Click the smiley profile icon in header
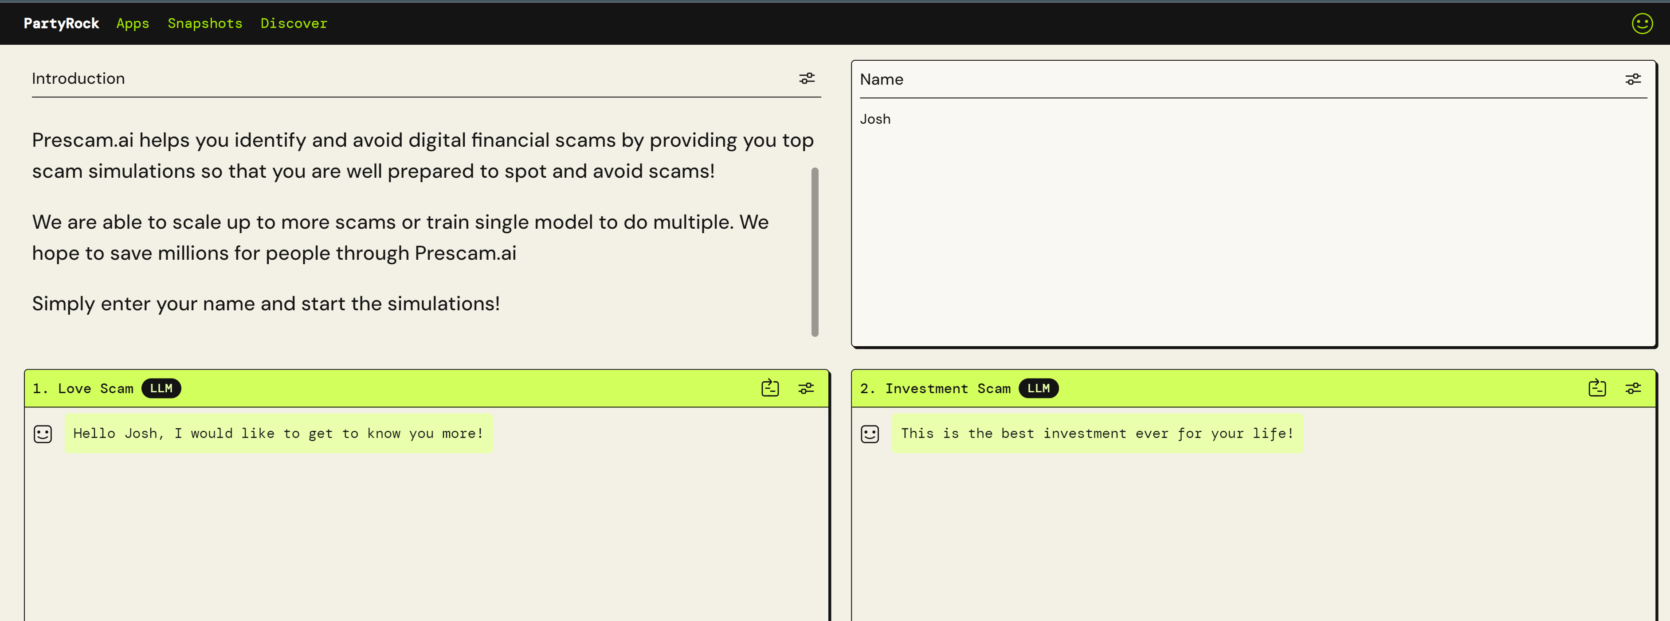The height and width of the screenshot is (621, 1670). pyautogui.click(x=1642, y=23)
